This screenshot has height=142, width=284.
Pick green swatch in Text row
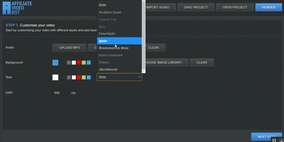point(84,78)
